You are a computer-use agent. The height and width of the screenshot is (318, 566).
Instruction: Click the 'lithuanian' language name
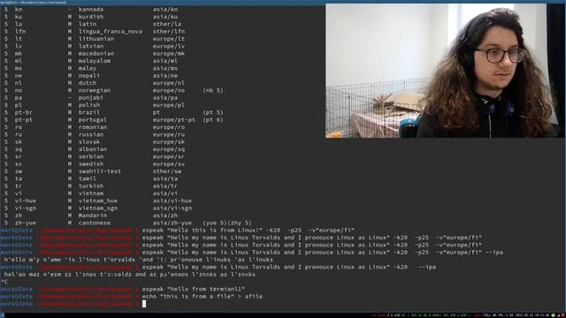click(x=96, y=39)
